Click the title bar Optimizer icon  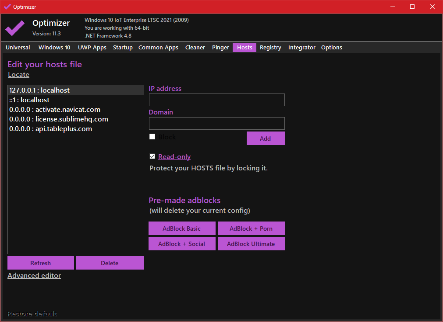point(7,7)
